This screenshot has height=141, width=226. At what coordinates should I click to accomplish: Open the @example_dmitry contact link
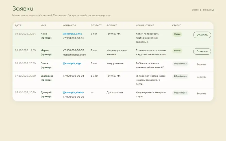click(x=73, y=92)
